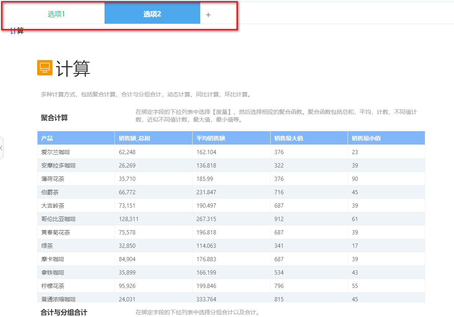This screenshot has height=317, width=454.
Task: Click the 销售额_总和 column header
Action: click(x=154, y=138)
